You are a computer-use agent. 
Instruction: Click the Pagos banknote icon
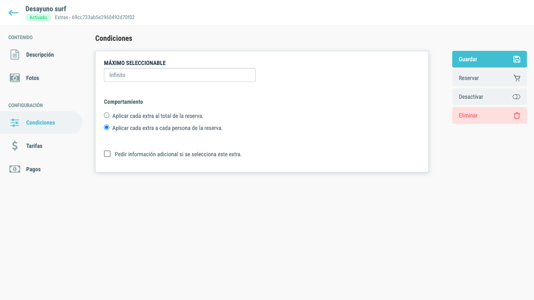tap(15, 169)
